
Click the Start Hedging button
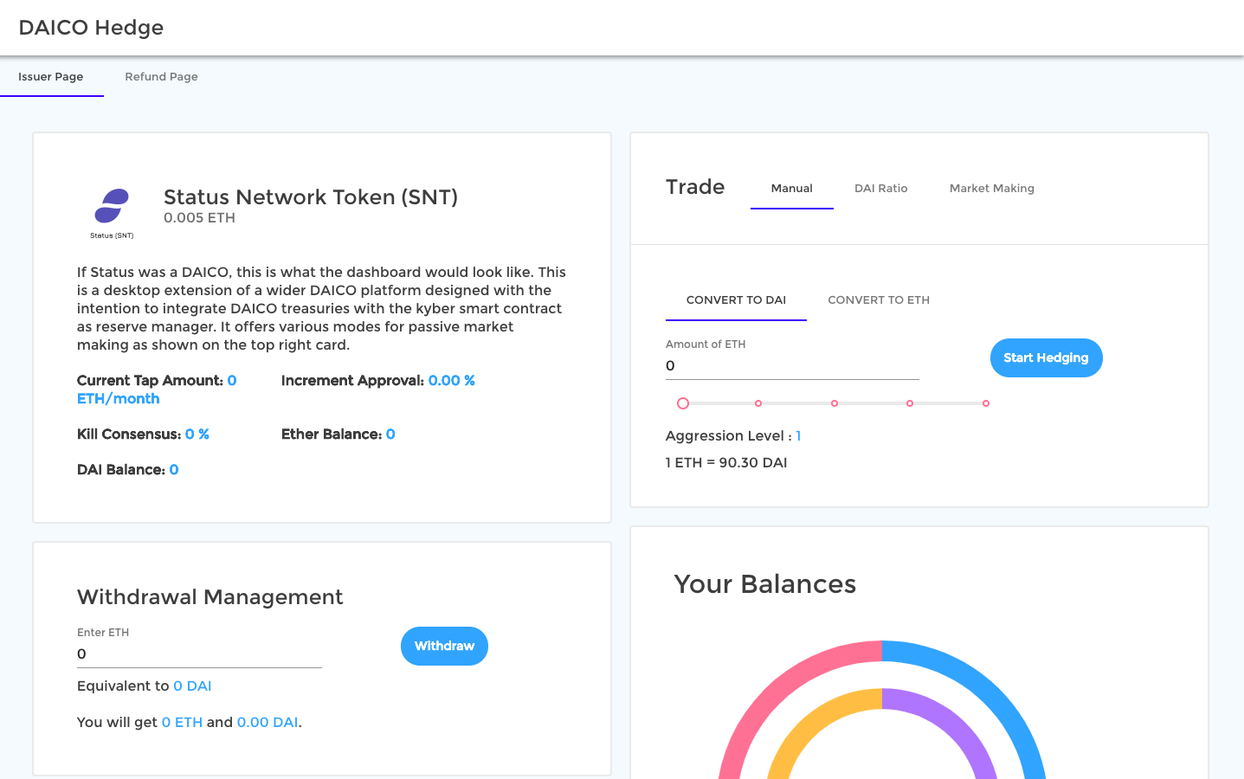(1046, 357)
